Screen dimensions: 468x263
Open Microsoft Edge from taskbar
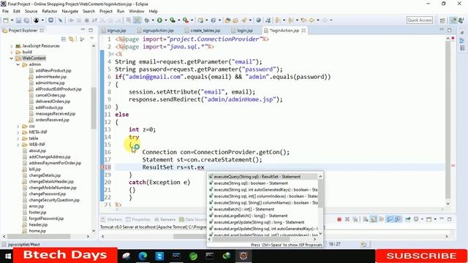pos(143,256)
